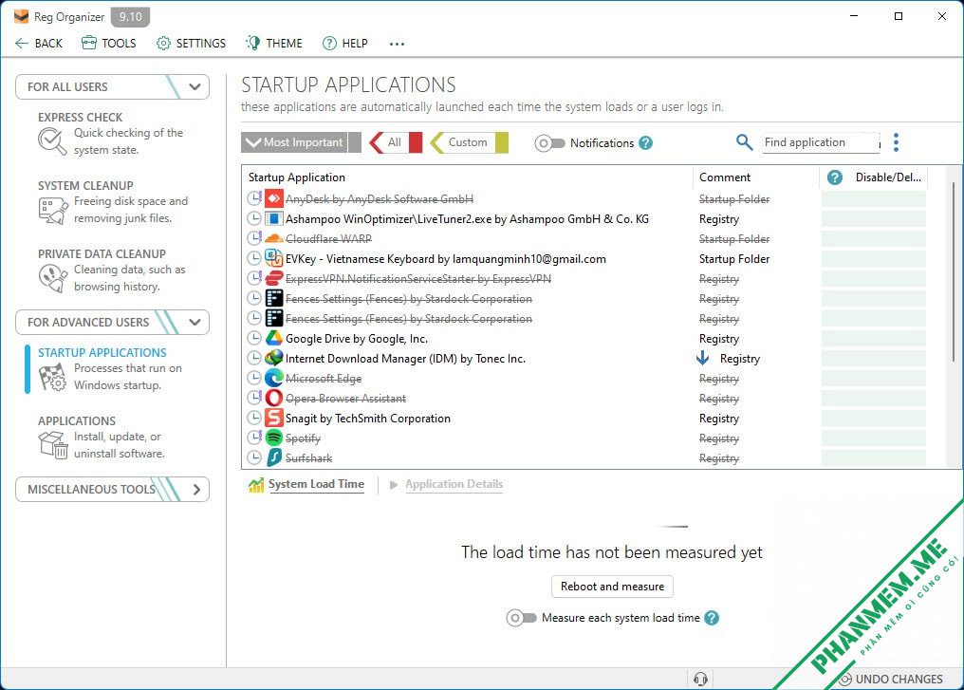
Task: Click the Microsoft Edge icon
Action: tap(273, 378)
